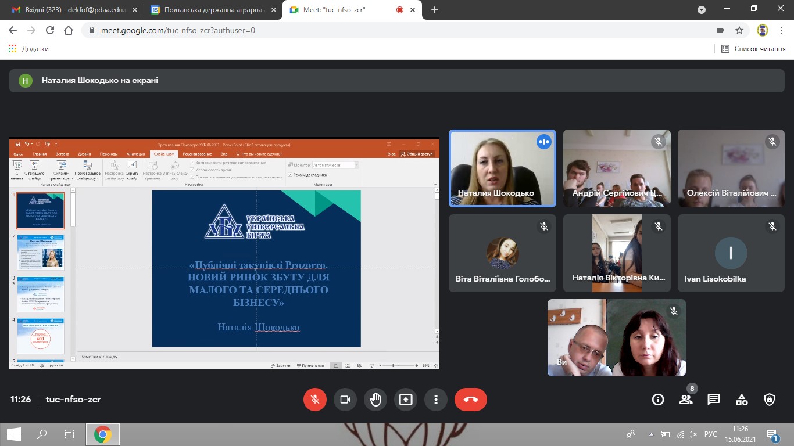The width and height of the screenshot is (794, 446).
Task: Click PowerPoint undo arrow in shared window
Action: click(27, 144)
